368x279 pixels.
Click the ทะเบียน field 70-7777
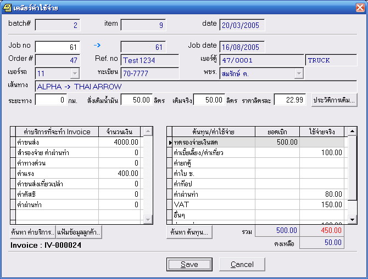coord(150,73)
